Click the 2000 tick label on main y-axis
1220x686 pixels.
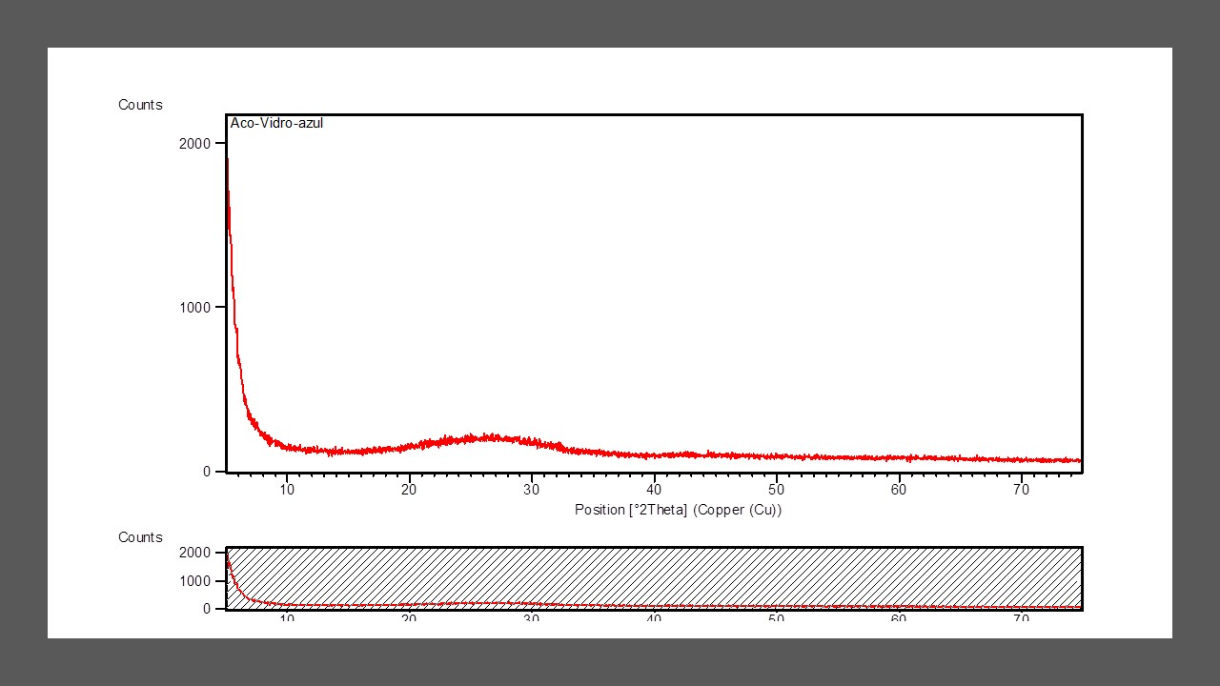[195, 143]
